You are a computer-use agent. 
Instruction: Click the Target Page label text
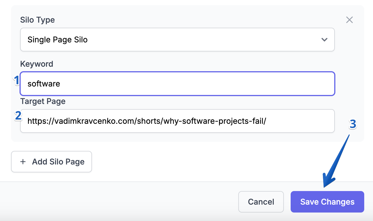pos(42,101)
